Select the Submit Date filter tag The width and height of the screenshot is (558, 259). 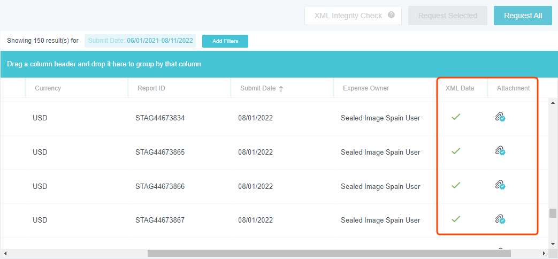140,41
